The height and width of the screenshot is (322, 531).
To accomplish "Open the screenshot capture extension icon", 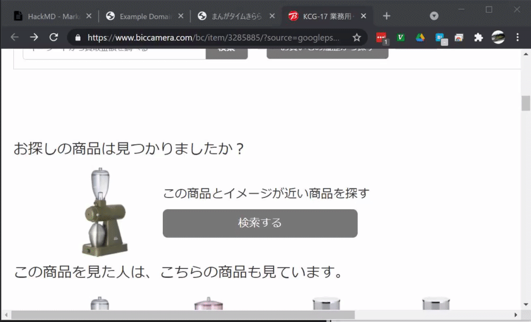I will pyautogui.click(x=458, y=38).
